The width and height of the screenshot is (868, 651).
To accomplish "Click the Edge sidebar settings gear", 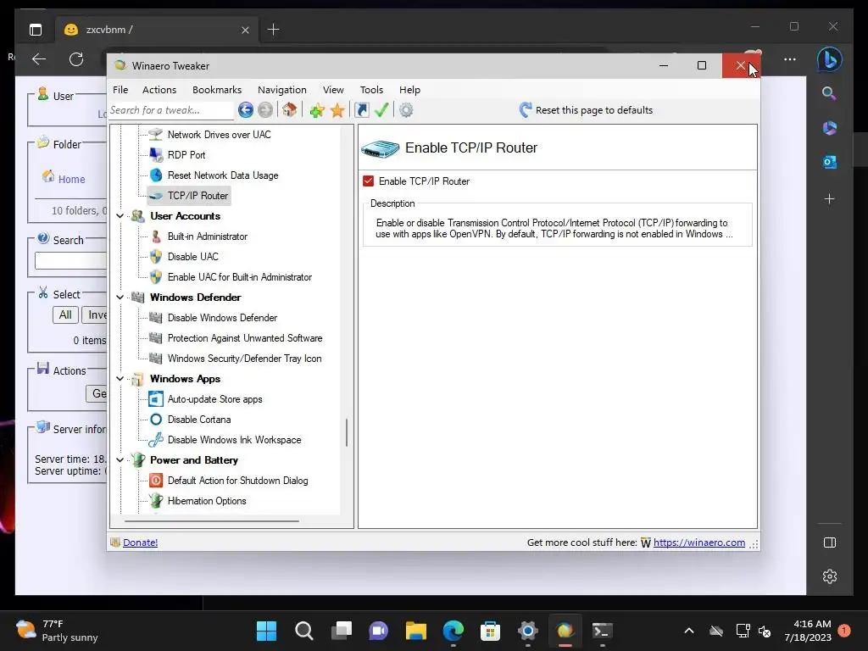I will click(x=829, y=576).
